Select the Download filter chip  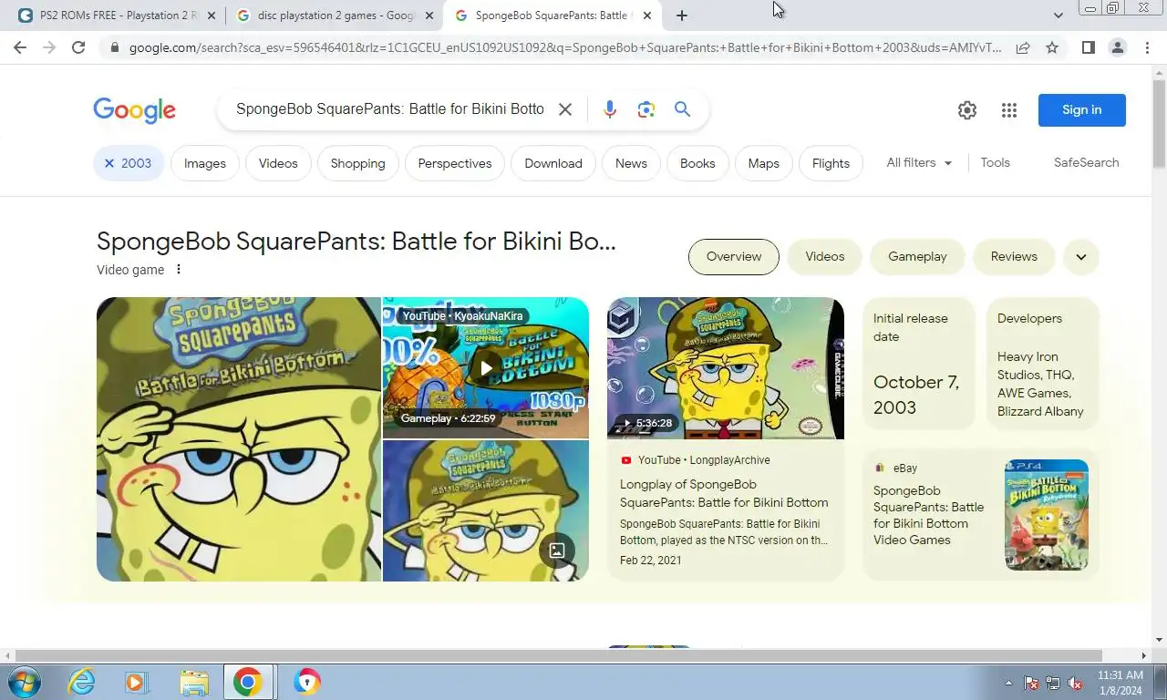[x=553, y=163]
